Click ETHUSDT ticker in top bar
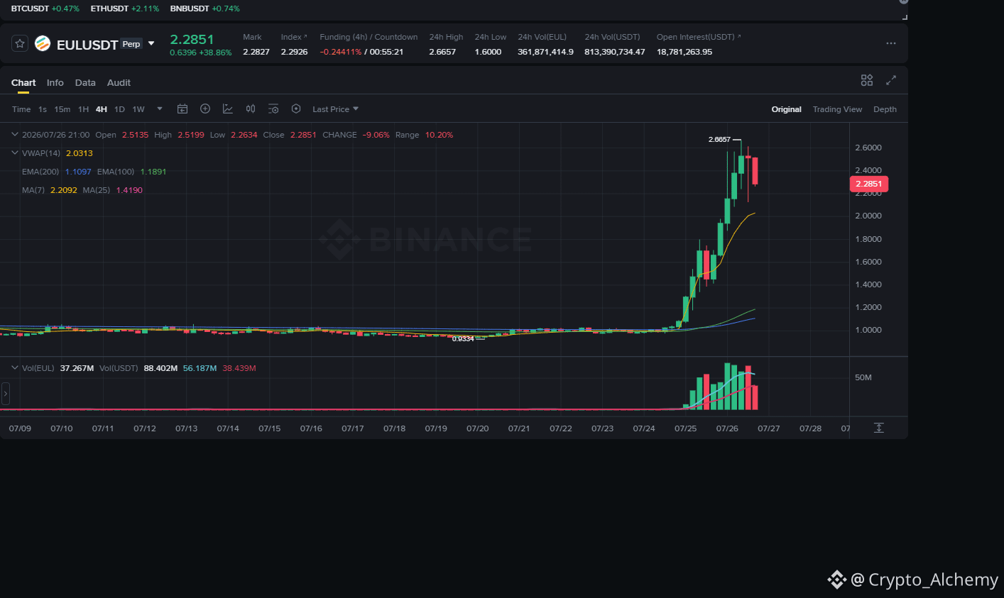The width and height of the screenshot is (1004, 598). 125,9
